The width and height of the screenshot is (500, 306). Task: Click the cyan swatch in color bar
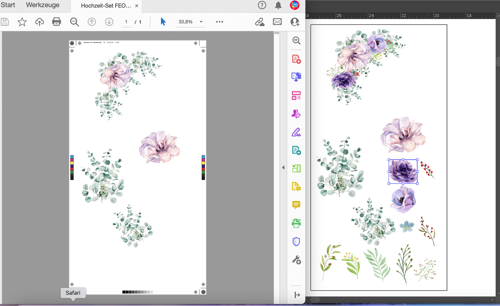[x=72, y=157]
